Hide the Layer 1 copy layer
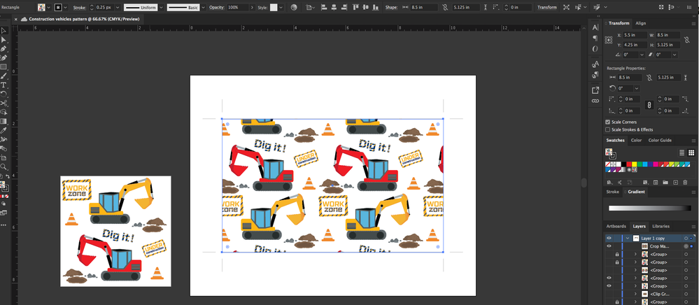Screen dimensions: 699x305 pyautogui.click(x=608, y=239)
